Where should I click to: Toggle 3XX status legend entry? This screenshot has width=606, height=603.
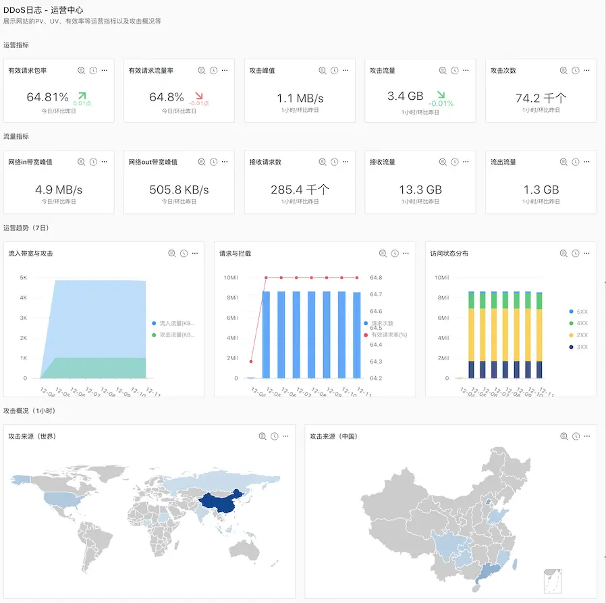[578, 347]
